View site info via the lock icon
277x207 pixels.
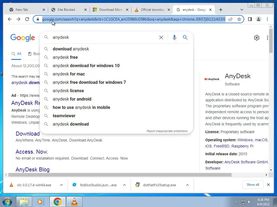point(38,19)
